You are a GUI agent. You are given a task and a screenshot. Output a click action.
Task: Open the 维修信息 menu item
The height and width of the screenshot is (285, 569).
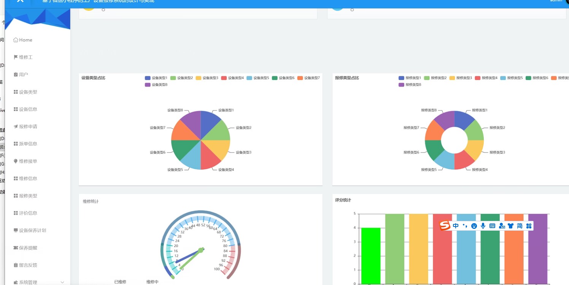(x=28, y=178)
